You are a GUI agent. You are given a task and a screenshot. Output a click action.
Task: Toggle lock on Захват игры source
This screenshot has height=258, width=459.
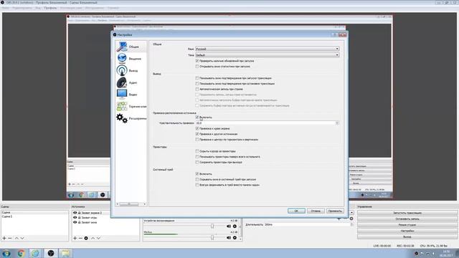point(80,218)
